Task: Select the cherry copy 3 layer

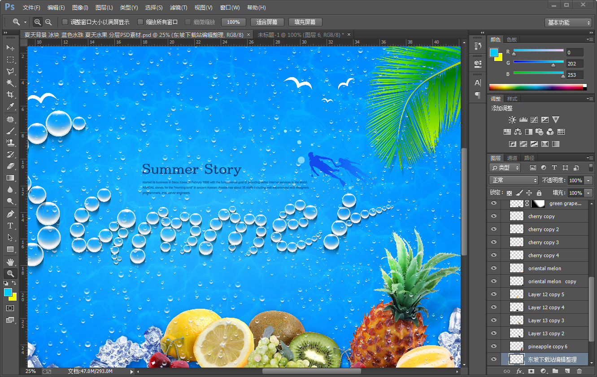Action: (x=543, y=242)
